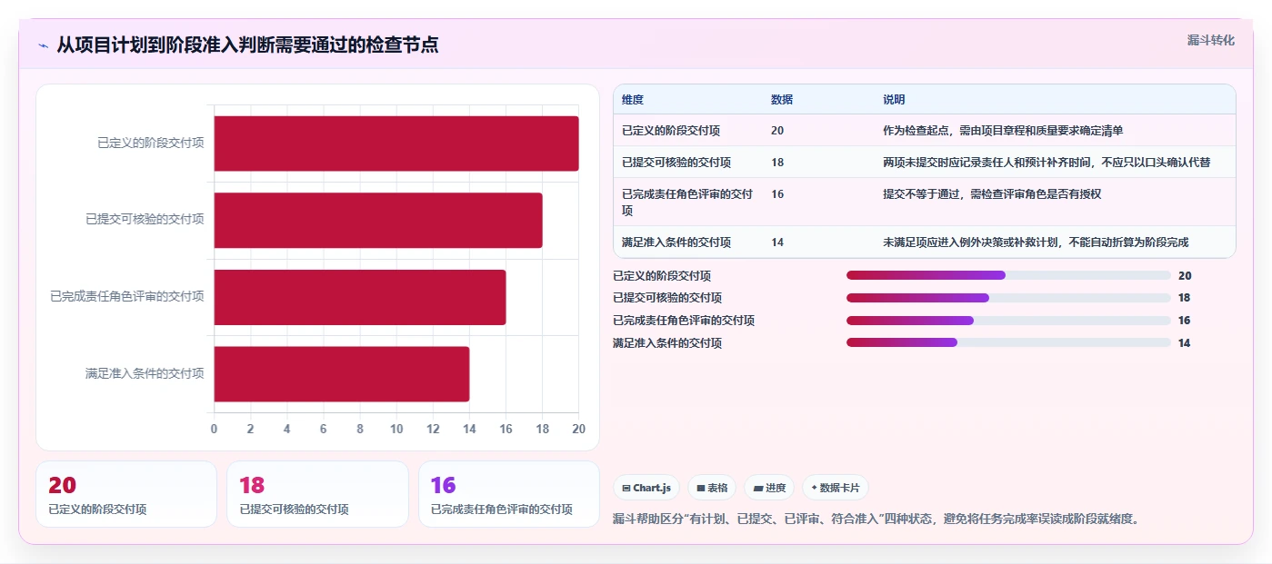Click the chart bar for 已定义的阶段交付项
Screen dimensions: 1272x564
pyautogui.click(x=396, y=143)
